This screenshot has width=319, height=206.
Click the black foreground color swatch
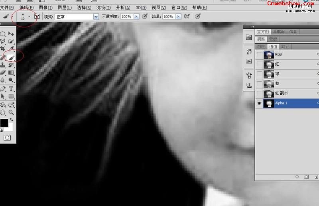pyautogui.click(x=4, y=123)
